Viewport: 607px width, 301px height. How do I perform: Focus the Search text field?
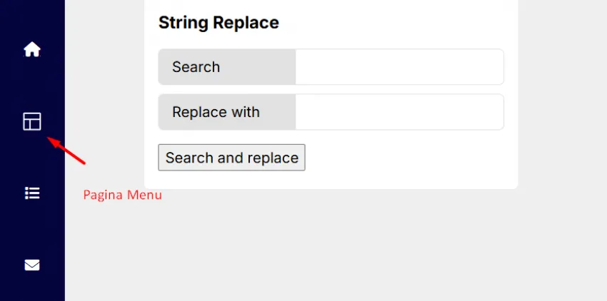399,67
